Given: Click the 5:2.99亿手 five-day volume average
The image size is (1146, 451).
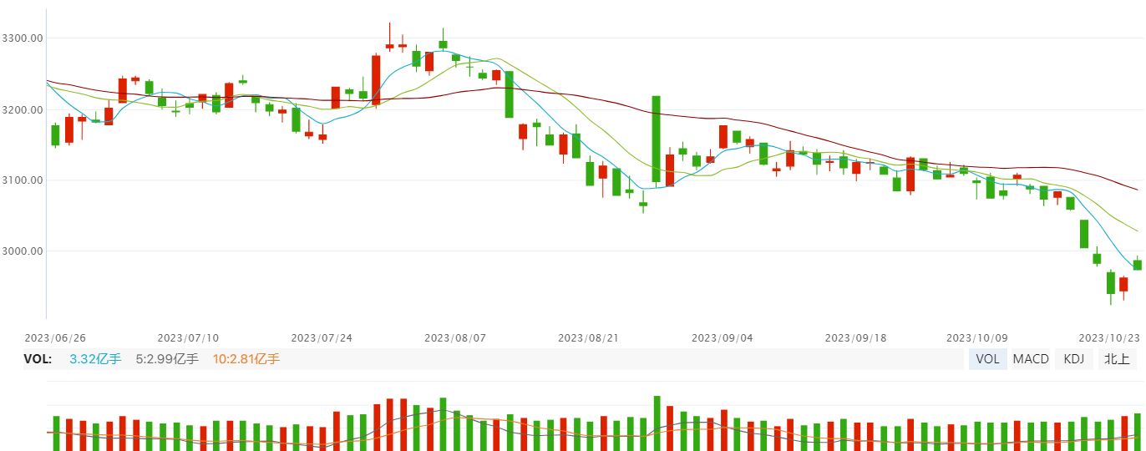Looking at the screenshot, I should coord(167,359).
